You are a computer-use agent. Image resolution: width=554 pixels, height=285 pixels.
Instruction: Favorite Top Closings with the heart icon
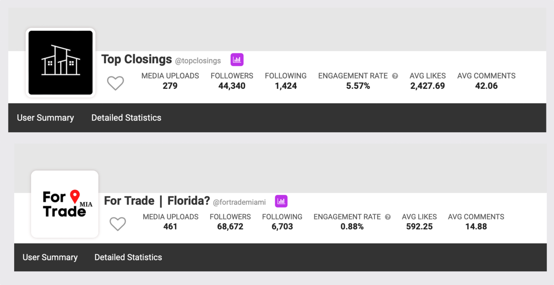point(115,83)
